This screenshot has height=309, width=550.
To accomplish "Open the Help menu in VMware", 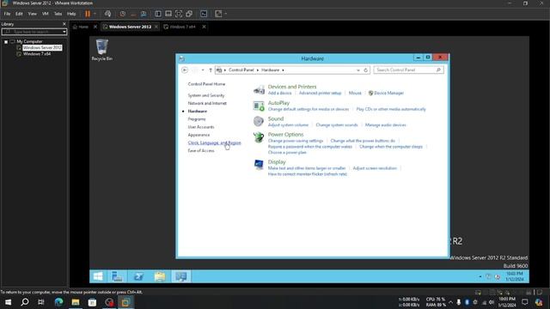I will [x=71, y=14].
